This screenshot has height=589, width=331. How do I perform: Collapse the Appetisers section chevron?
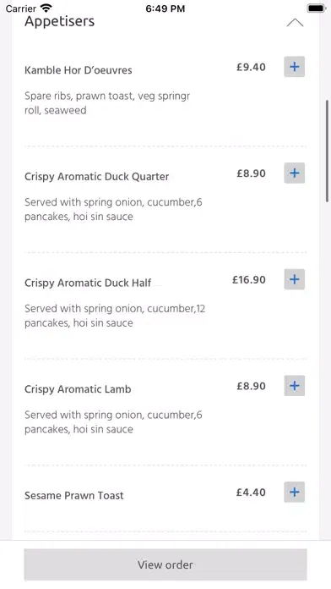[295, 23]
